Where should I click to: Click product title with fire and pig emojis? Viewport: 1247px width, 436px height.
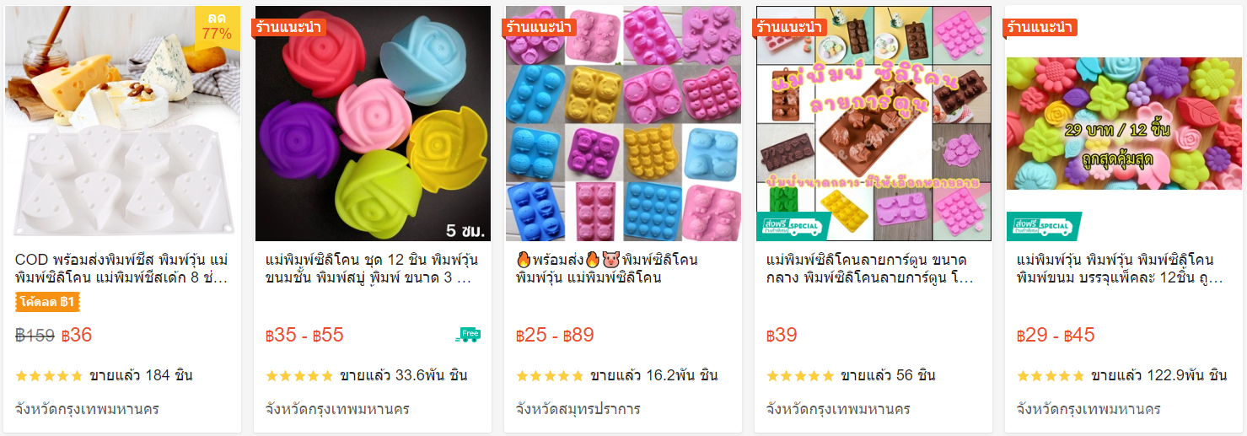tap(607, 268)
